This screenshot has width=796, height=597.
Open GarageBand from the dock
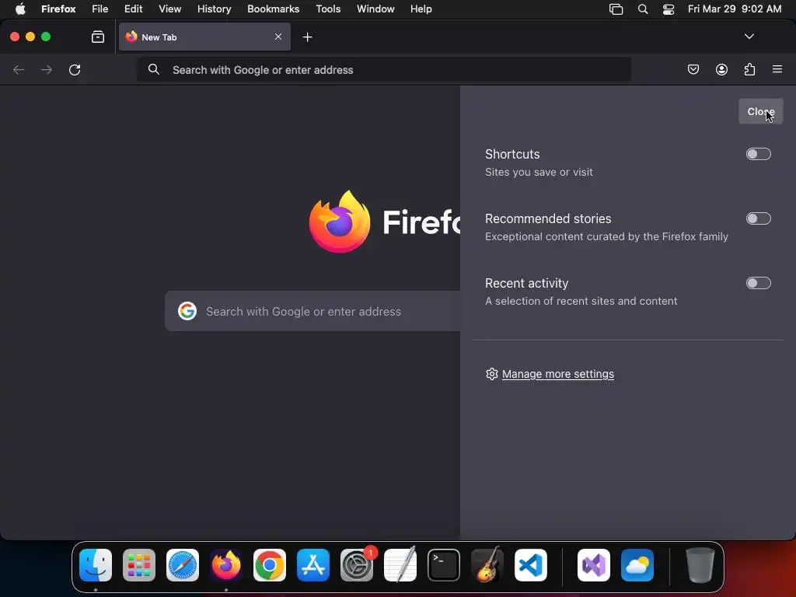pyautogui.click(x=487, y=564)
